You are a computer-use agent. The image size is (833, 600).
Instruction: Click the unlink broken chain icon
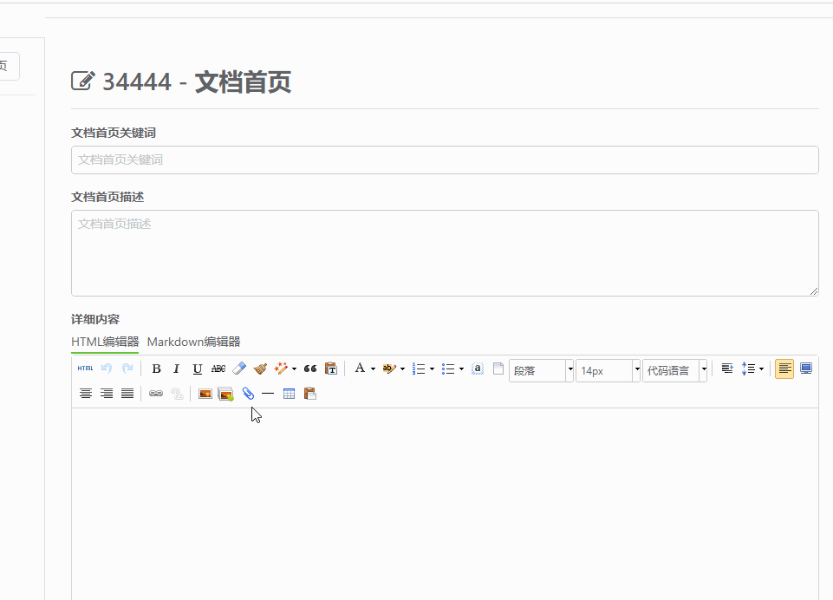tap(177, 394)
